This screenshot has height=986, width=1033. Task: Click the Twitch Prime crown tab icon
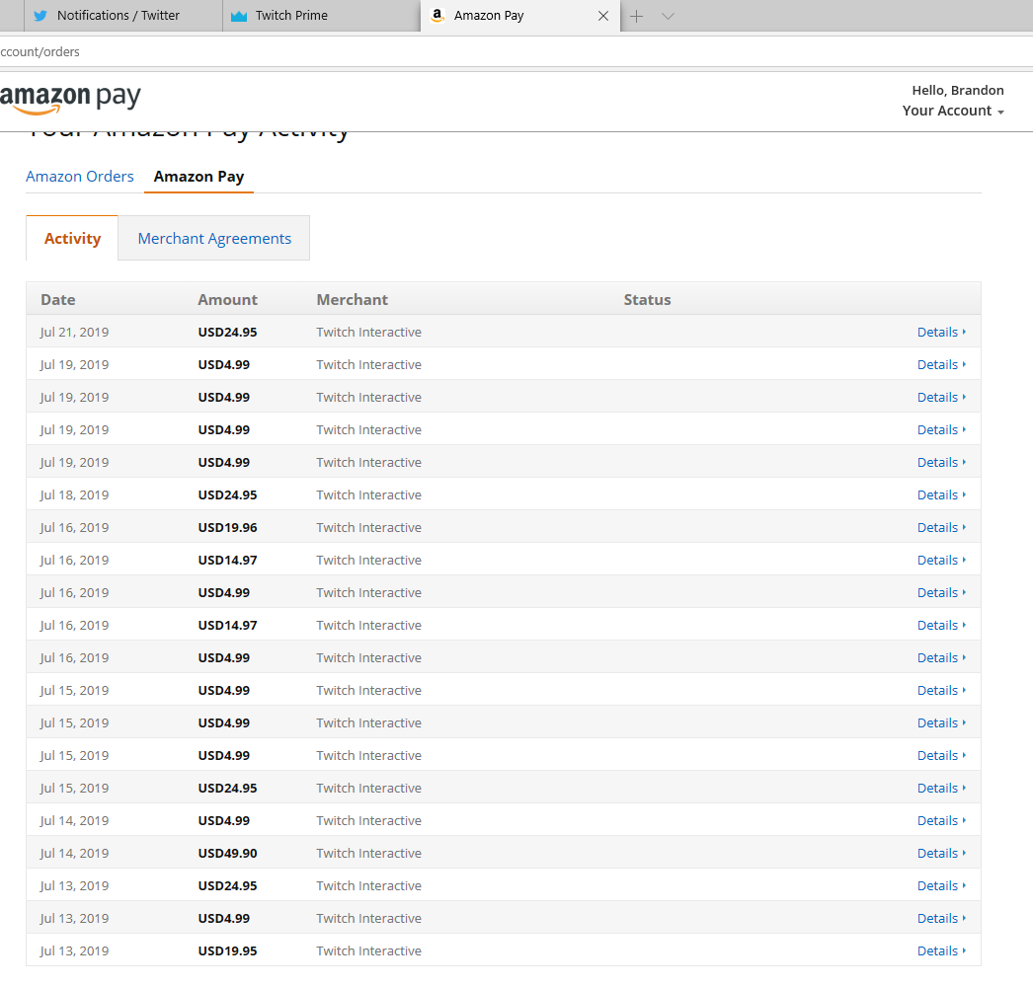coord(238,16)
